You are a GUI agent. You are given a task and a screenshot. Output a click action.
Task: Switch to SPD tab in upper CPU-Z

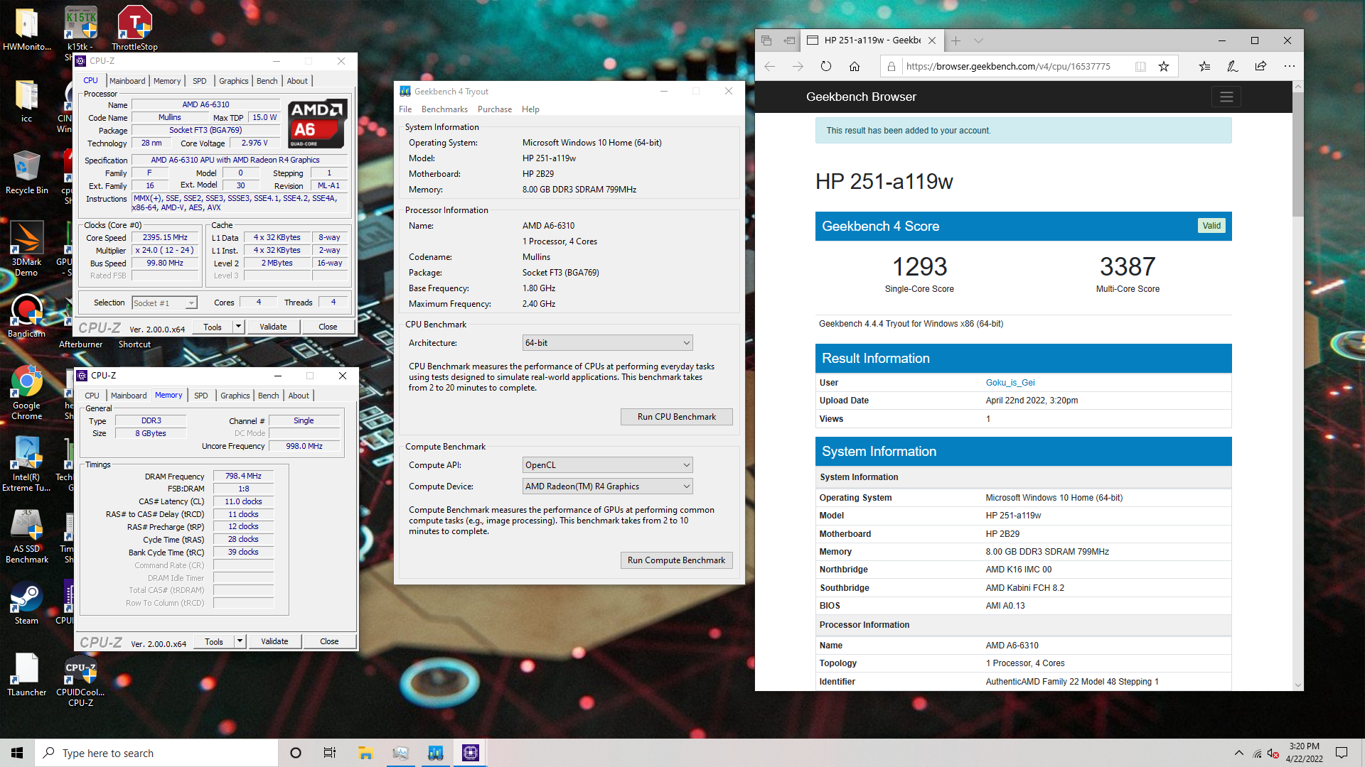200,81
